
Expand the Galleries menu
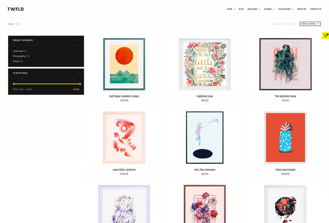click(x=254, y=9)
